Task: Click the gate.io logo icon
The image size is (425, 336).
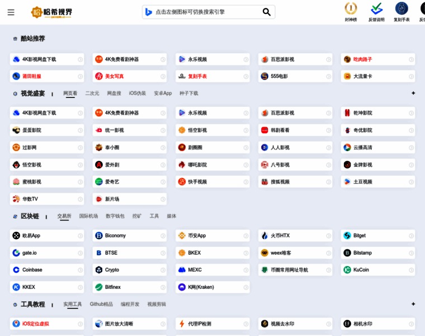Action: click(16, 253)
